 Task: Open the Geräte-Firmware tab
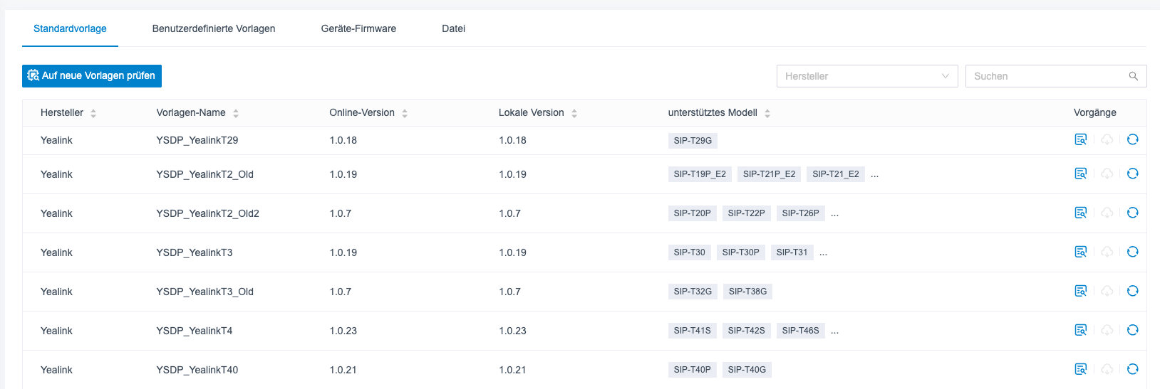point(358,28)
